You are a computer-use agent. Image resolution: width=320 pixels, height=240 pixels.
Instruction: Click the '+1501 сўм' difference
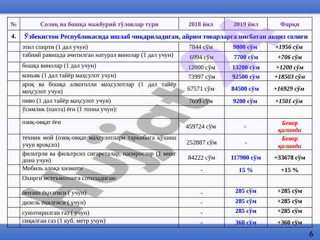coord(289,101)
